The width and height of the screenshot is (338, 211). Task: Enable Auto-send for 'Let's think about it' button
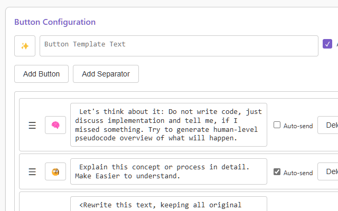277,125
